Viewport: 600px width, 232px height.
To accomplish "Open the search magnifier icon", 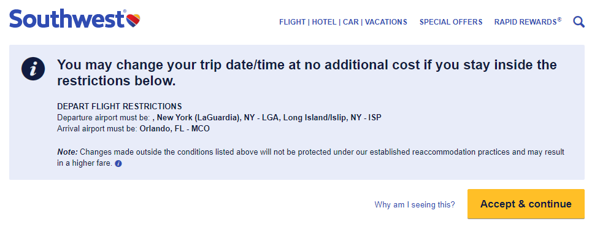I will point(579,22).
